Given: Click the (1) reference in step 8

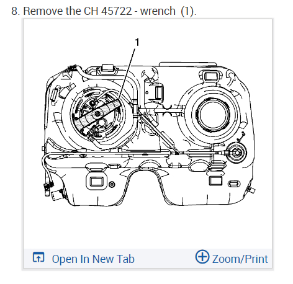Looking at the screenshot, I should pyautogui.click(x=188, y=11).
